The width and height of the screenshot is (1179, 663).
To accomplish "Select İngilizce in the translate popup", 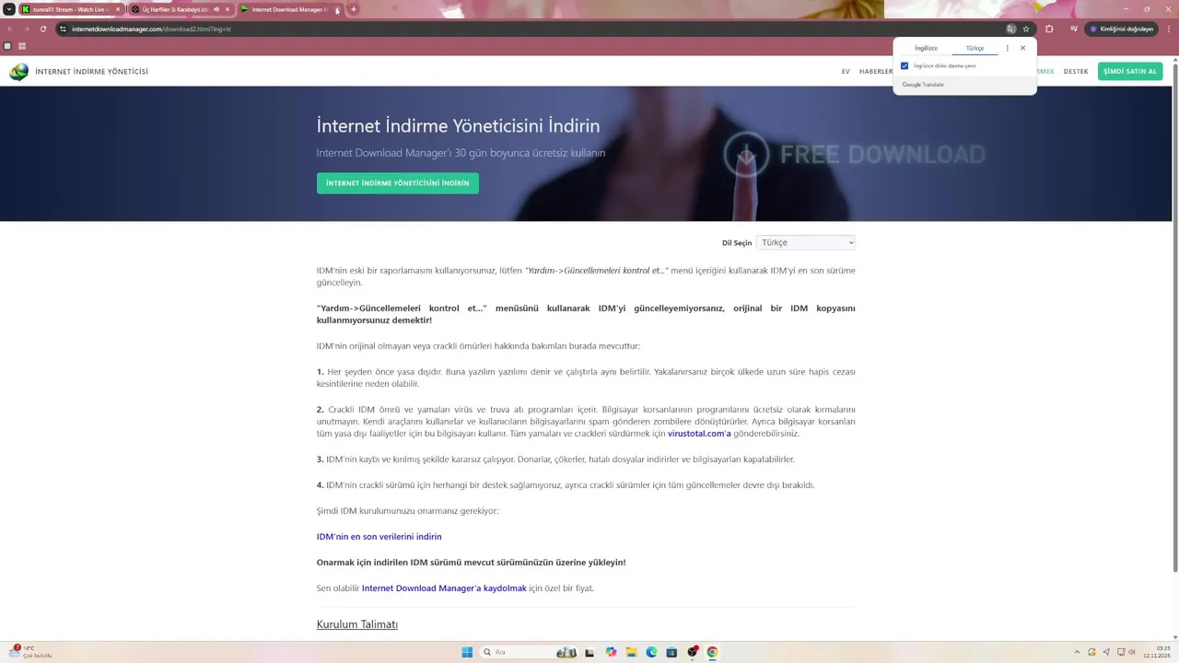I will click(x=926, y=48).
